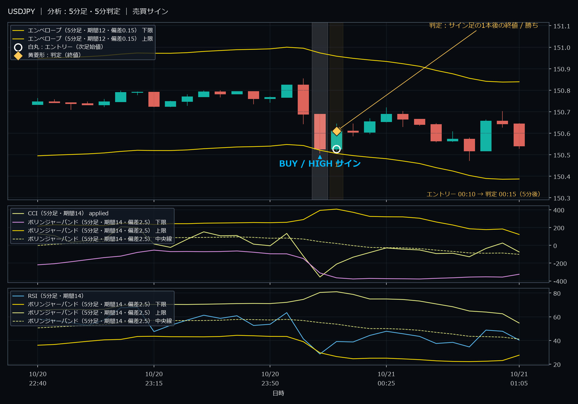Image resolution: width=578 pixels, height=404 pixels.
Task: Click the yellow diamond icon in the legend
Action: click(x=18, y=56)
